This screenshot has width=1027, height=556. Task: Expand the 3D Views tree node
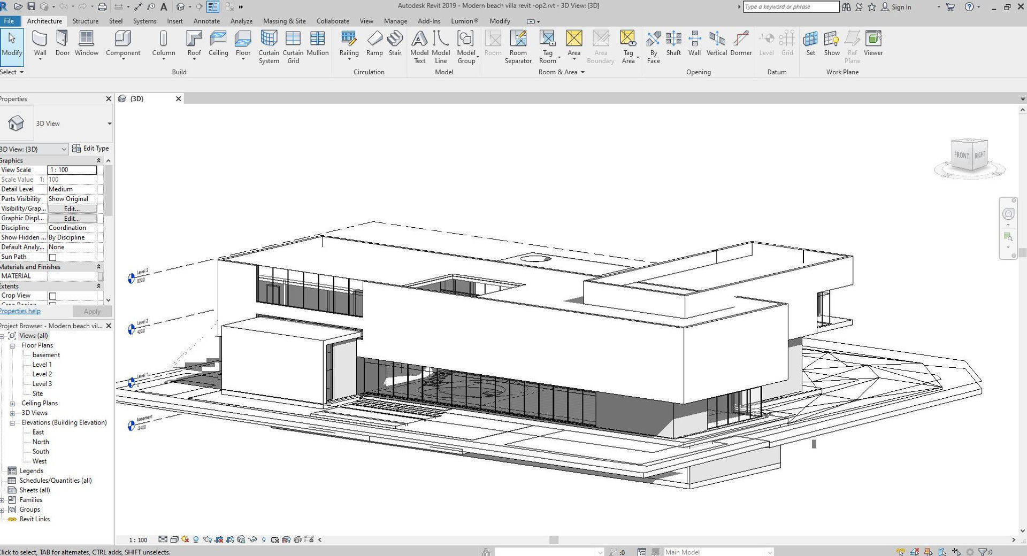click(x=12, y=413)
